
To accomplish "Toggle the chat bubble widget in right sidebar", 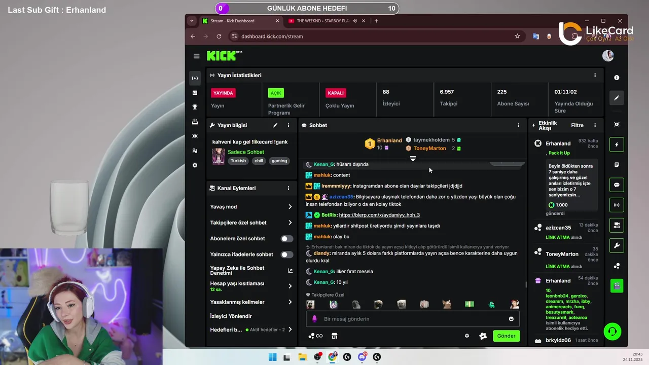I will click(x=617, y=185).
